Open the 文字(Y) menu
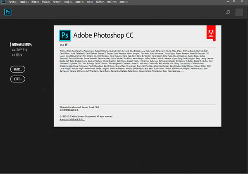Image resolution: width=248 pixels, height=174 pixels. [56, 2]
